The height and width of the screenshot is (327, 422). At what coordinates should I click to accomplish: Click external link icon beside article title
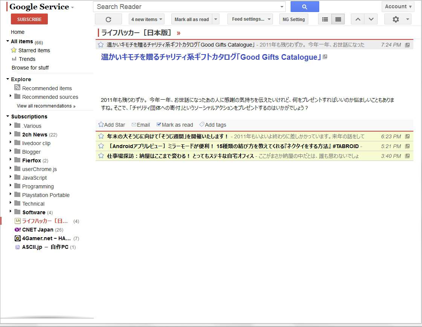325,57
